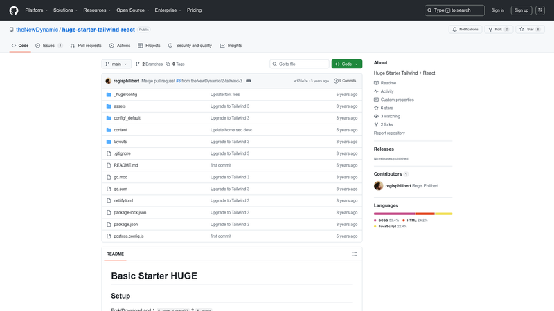Click the branch icon next to 2 Branches

pos(138,64)
